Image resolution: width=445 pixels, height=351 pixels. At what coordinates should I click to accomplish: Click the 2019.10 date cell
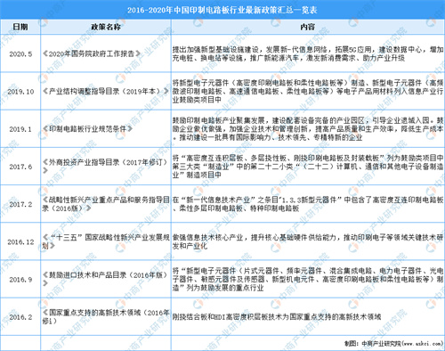pyautogui.click(x=20, y=92)
